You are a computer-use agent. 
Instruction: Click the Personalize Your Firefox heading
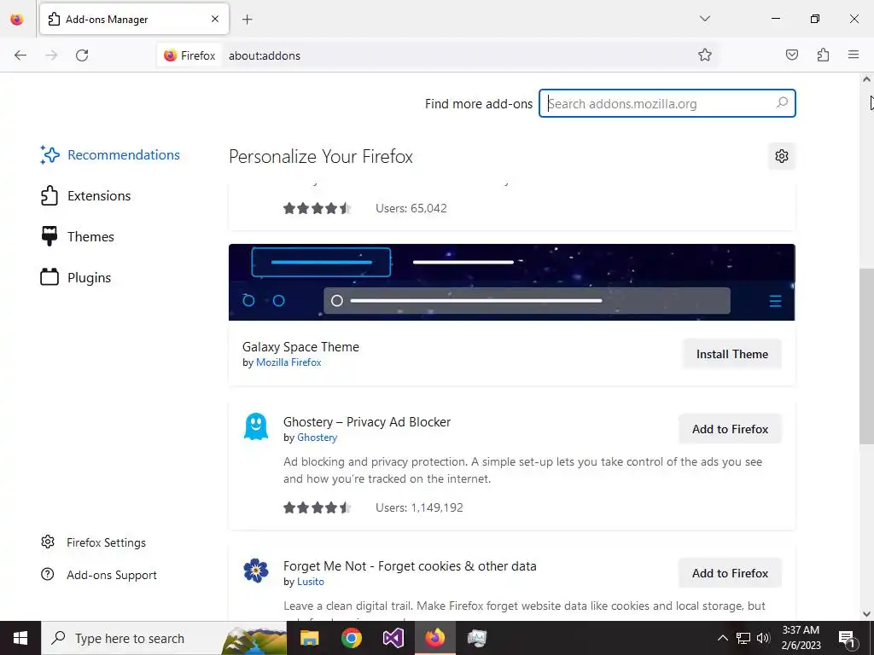tap(321, 157)
